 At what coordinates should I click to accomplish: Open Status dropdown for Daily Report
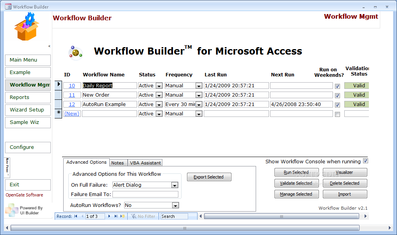pos(159,86)
